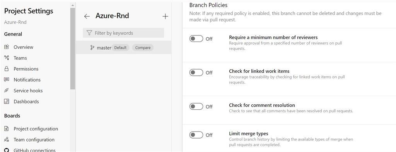The width and height of the screenshot is (396, 152).
Task: Click the Teams icon in the sidebar
Action: click(x=7, y=58)
